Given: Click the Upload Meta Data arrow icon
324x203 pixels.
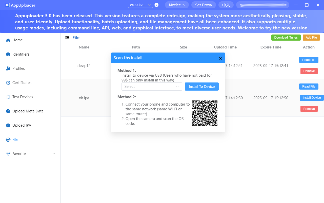Looking at the screenshot, I should 8,111.
